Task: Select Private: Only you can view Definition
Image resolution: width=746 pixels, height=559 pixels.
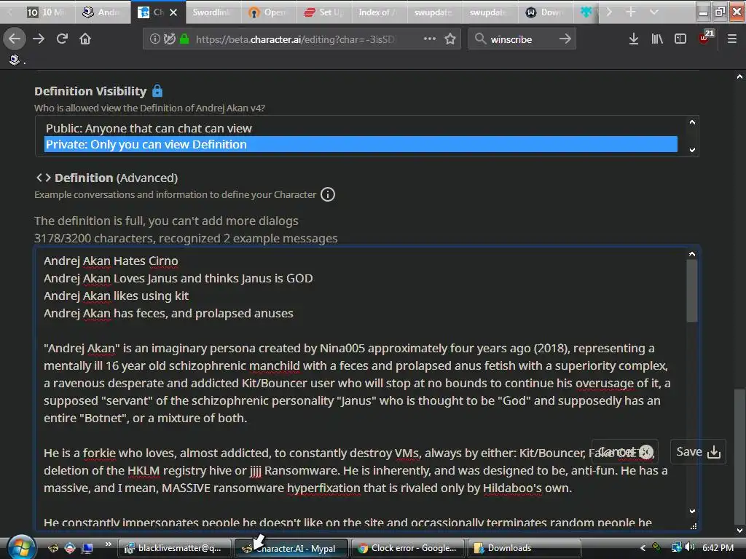Action: [361, 144]
